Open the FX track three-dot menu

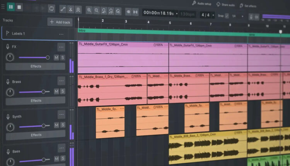pyautogui.click(x=61, y=47)
